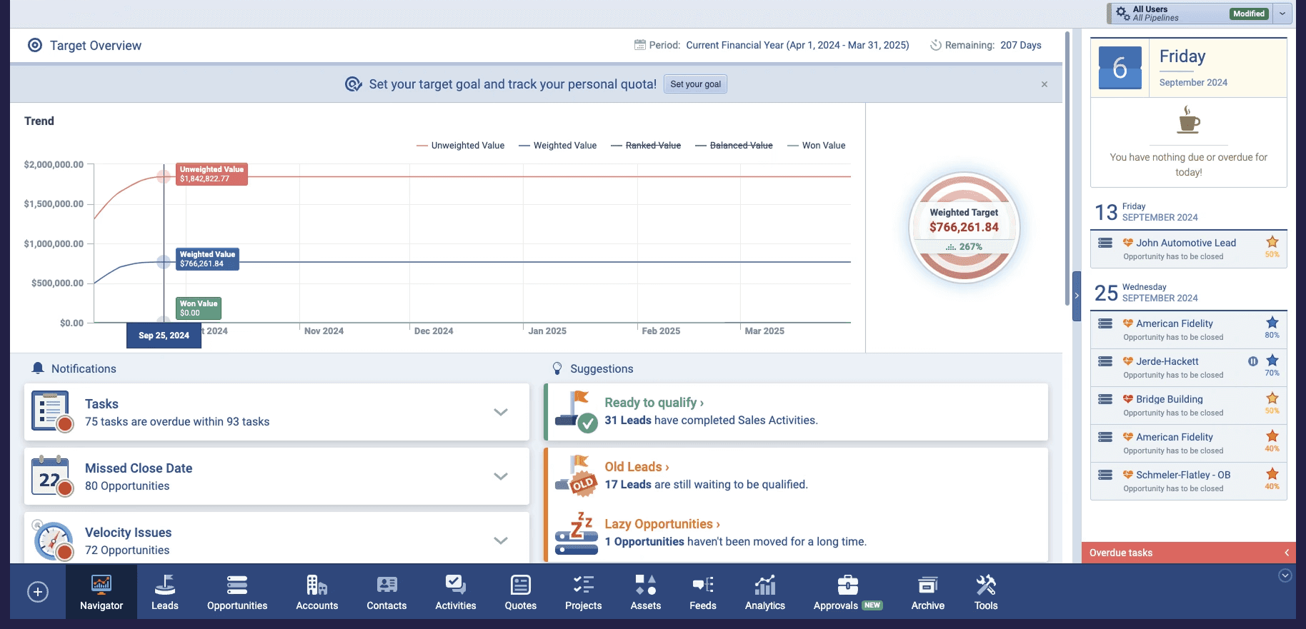Click the plus add-new button
Viewport: 1306px width, 629px height.
(x=38, y=592)
